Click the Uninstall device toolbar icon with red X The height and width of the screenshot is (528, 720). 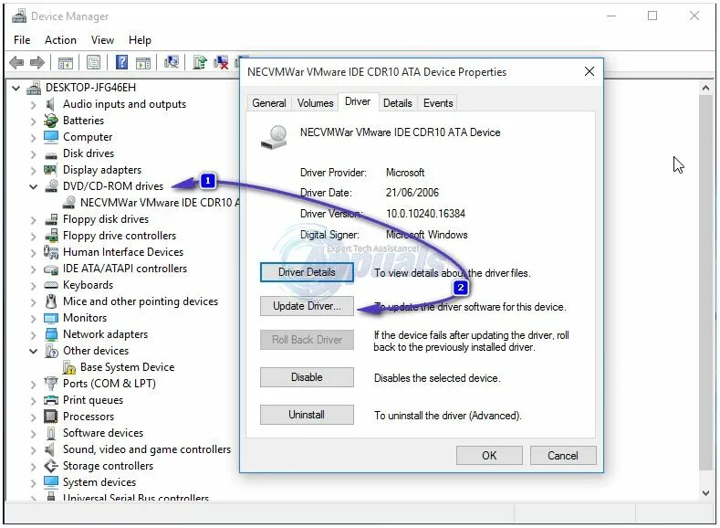coord(221,62)
